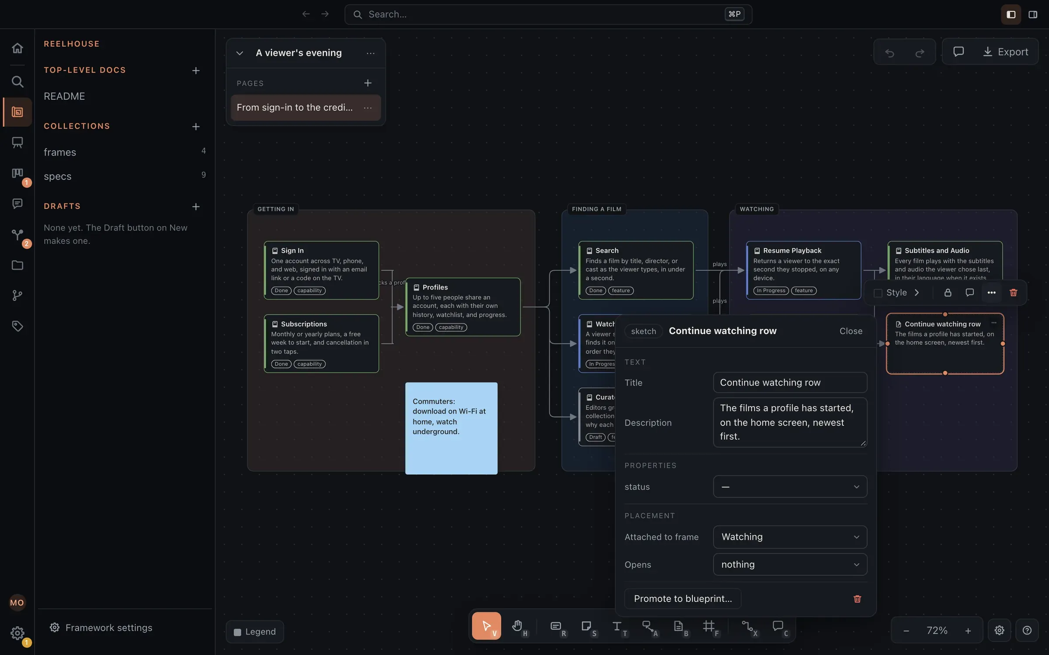This screenshot has height=655, width=1049.
Task: Close the Continue watching row panel
Action: coord(851,331)
